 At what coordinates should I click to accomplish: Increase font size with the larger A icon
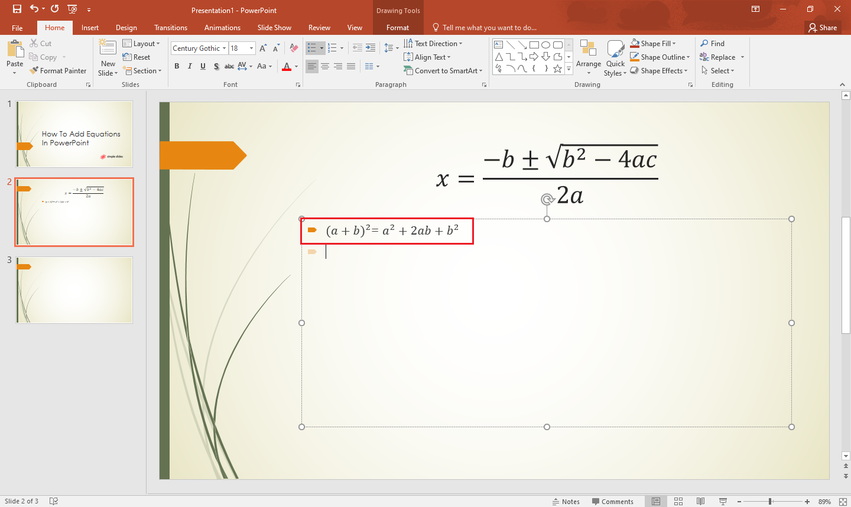coord(263,48)
